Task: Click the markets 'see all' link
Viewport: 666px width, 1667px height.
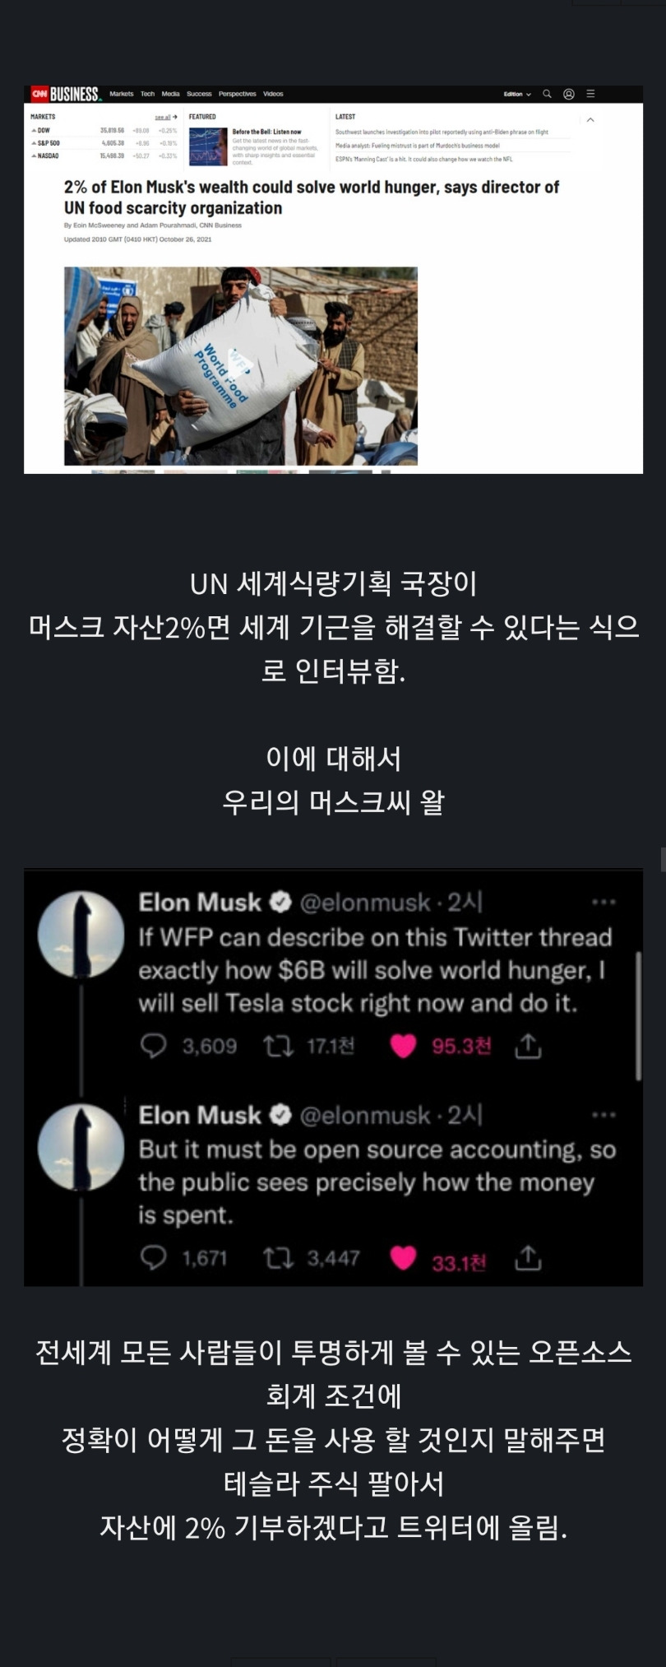Action: (x=166, y=117)
